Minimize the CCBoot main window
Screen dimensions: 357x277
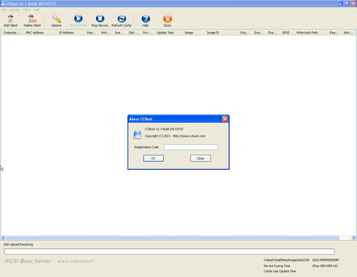coord(341,4)
